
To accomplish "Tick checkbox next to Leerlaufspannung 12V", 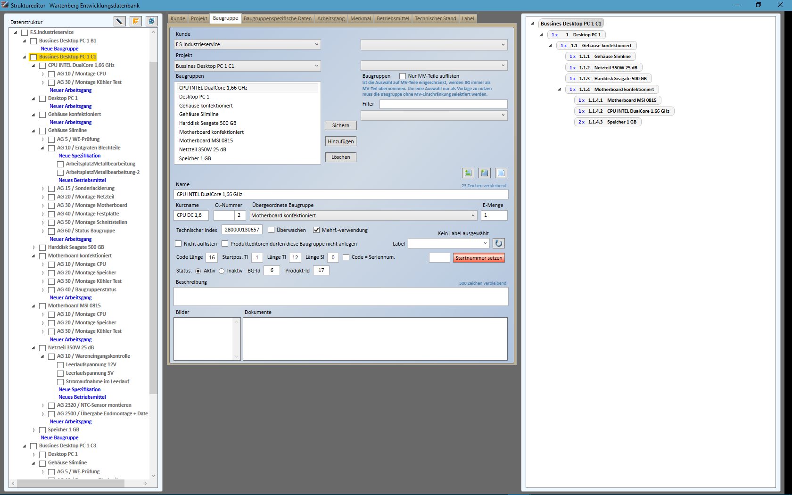I will point(60,365).
